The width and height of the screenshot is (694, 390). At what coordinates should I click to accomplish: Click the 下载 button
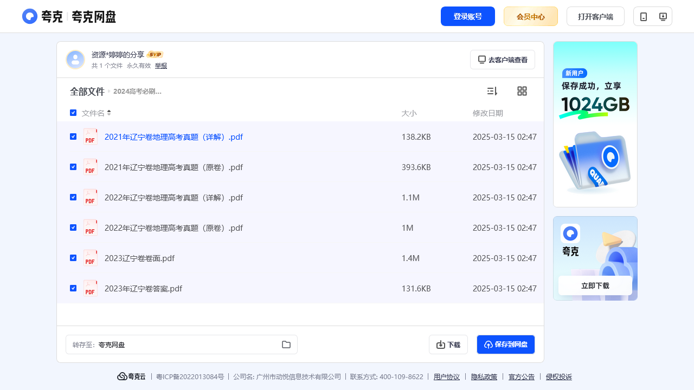(448, 344)
